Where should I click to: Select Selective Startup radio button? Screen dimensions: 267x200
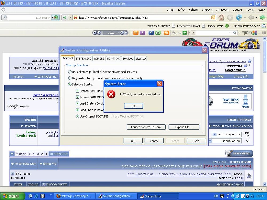(70, 84)
